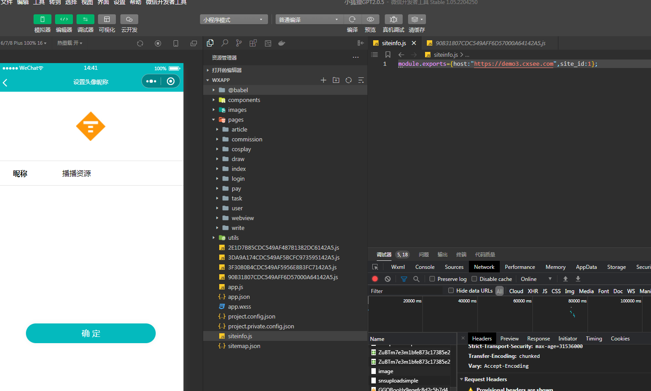The image size is (651, 391).
Task: Switch to 90B31807CDC549AFF6D57000A64142A5.js tab
Action: (x=490, y=43)
